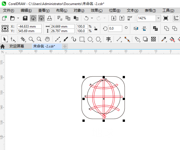Viewport: 180px width, 150px height.
Task: Click the plus button to add document tab
Action: 65,46
